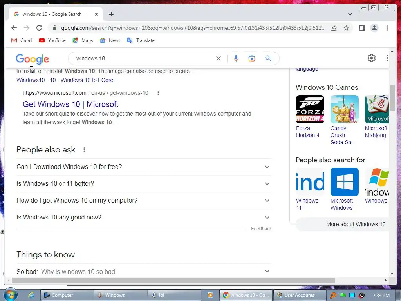
Task: Open new tab with plus button
Action: click(111, 14)
